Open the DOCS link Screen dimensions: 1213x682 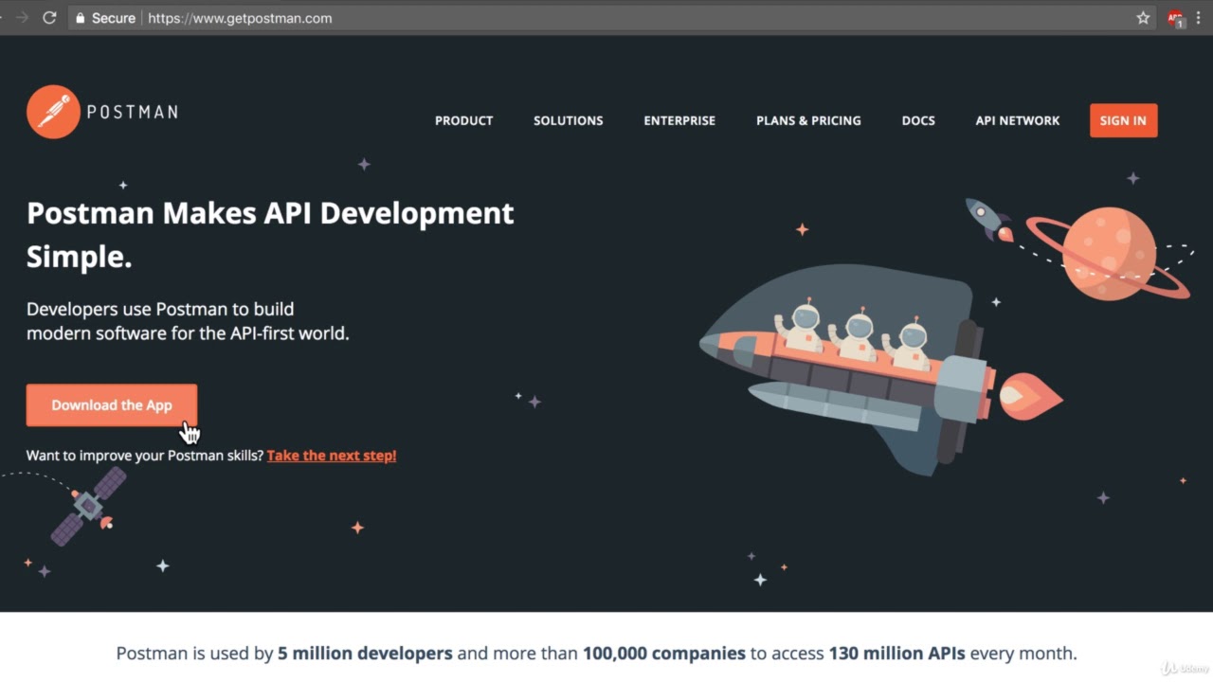pyautogui.click(x=918, y=120)
